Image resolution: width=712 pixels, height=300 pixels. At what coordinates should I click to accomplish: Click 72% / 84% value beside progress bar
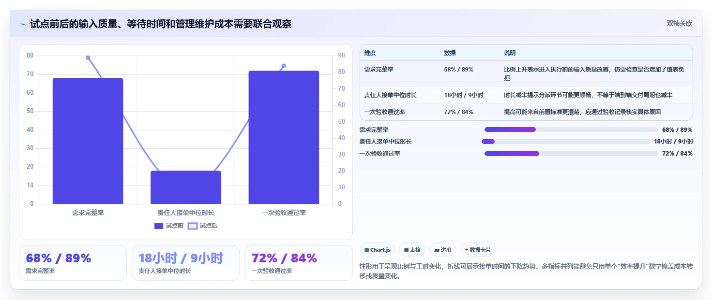point(677,154)
